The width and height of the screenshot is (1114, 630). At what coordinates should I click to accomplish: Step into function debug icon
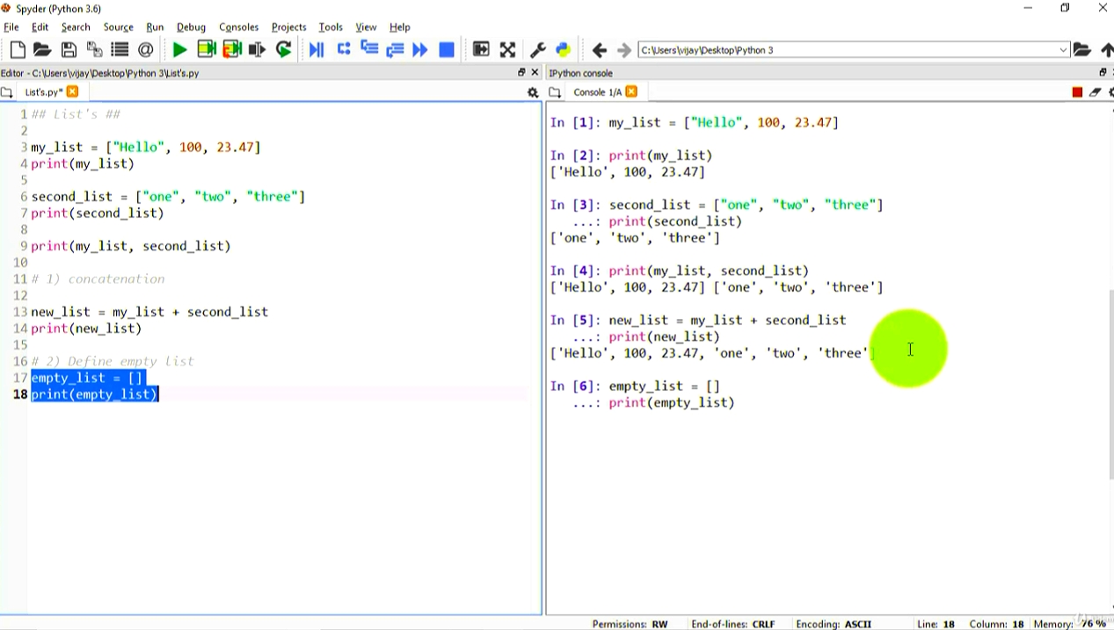369,50
